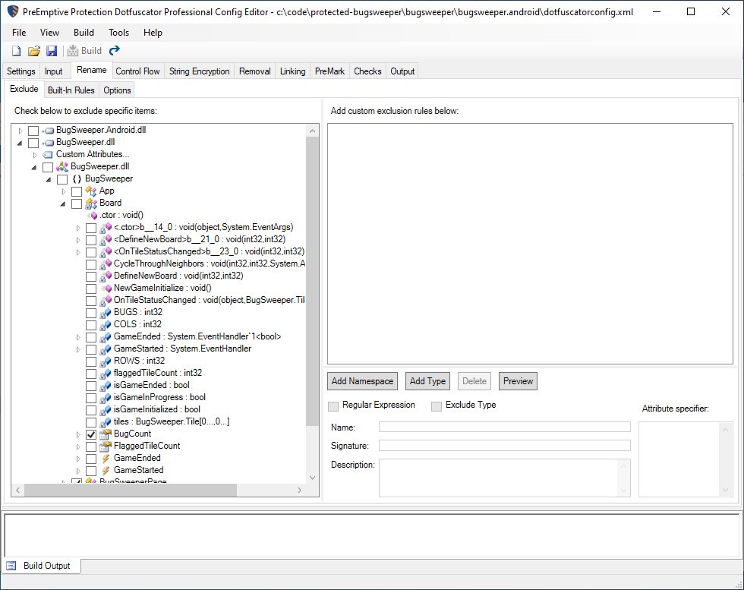
Task: Click the App class icon
Action: pos(91,191)
